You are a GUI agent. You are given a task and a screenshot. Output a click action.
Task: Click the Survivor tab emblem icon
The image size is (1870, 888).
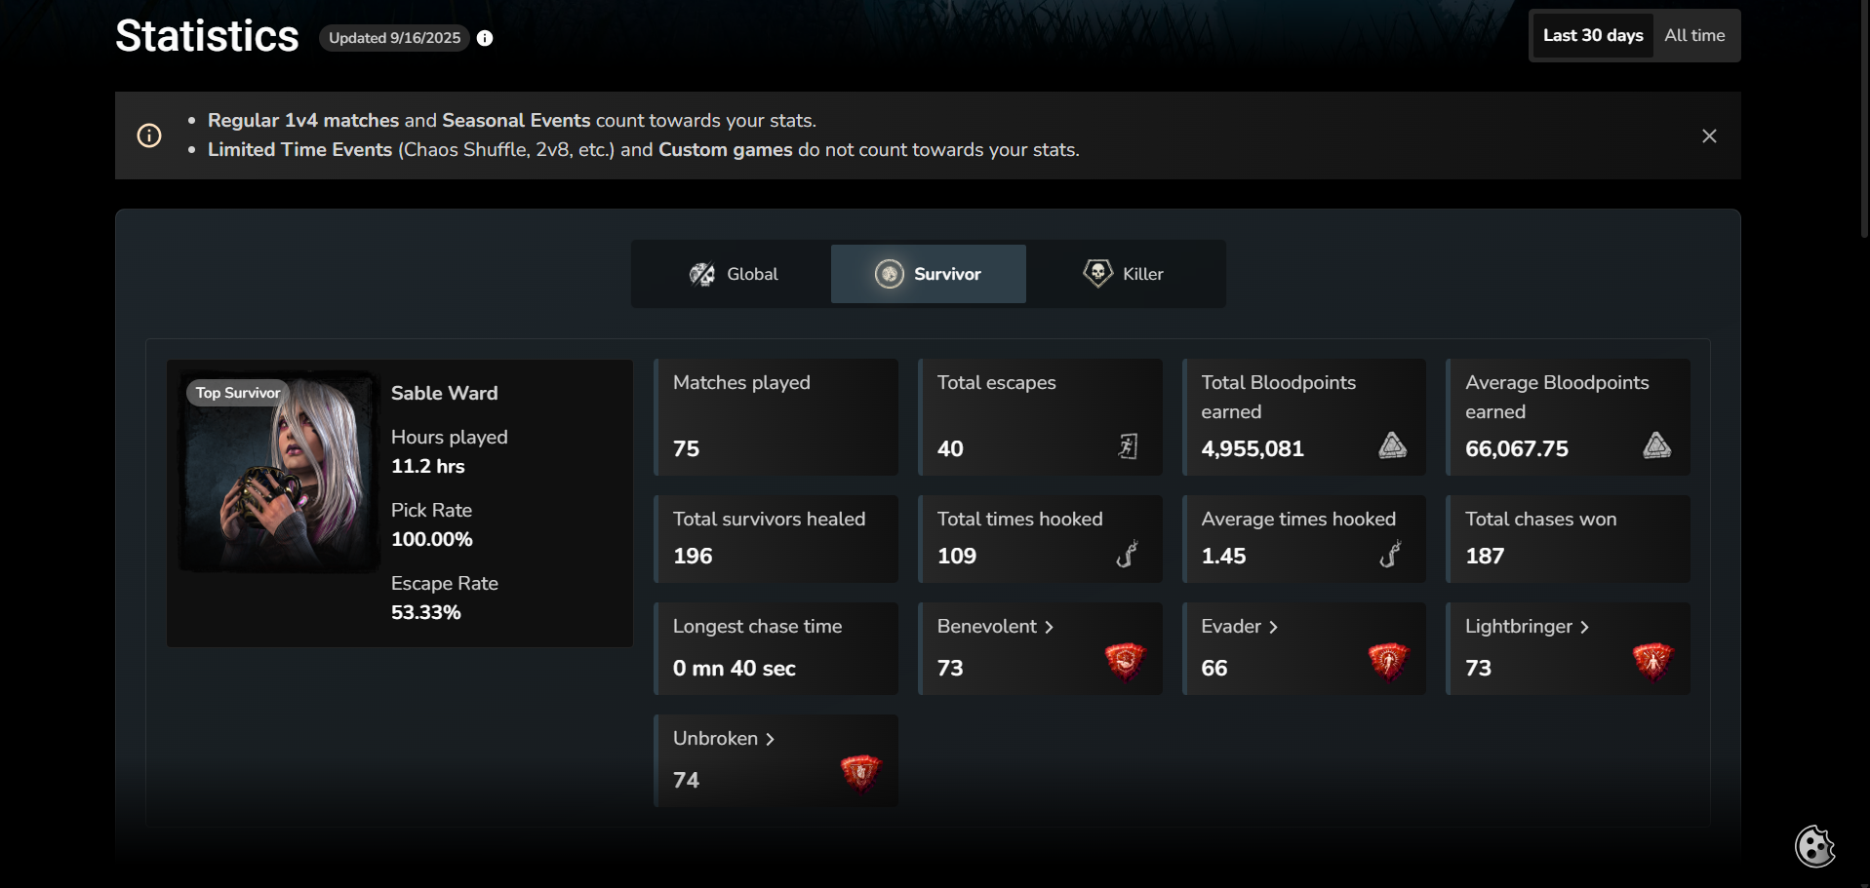889,274
